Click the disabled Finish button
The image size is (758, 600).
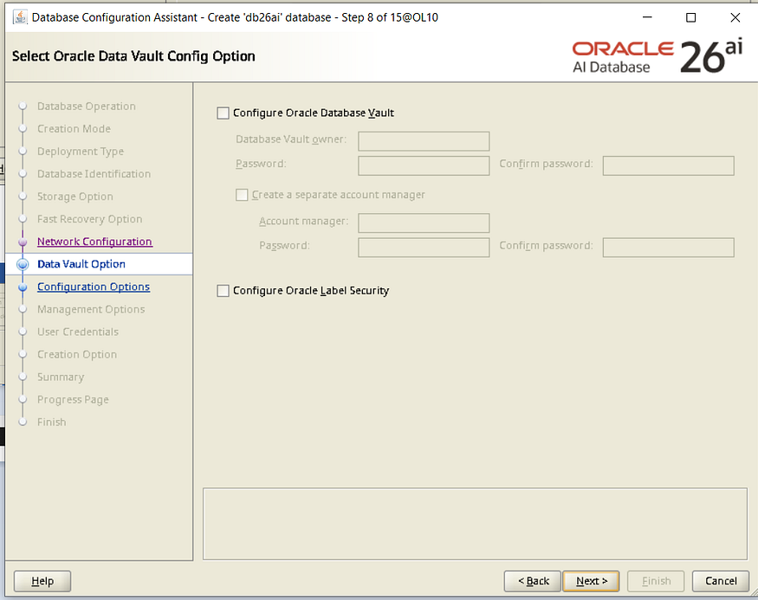tap(656, 581)
